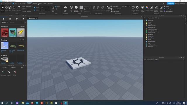Viewport: 187px width, 105px height.
Task: Click the Collaborate button
Action: click(x=171, y=3)
